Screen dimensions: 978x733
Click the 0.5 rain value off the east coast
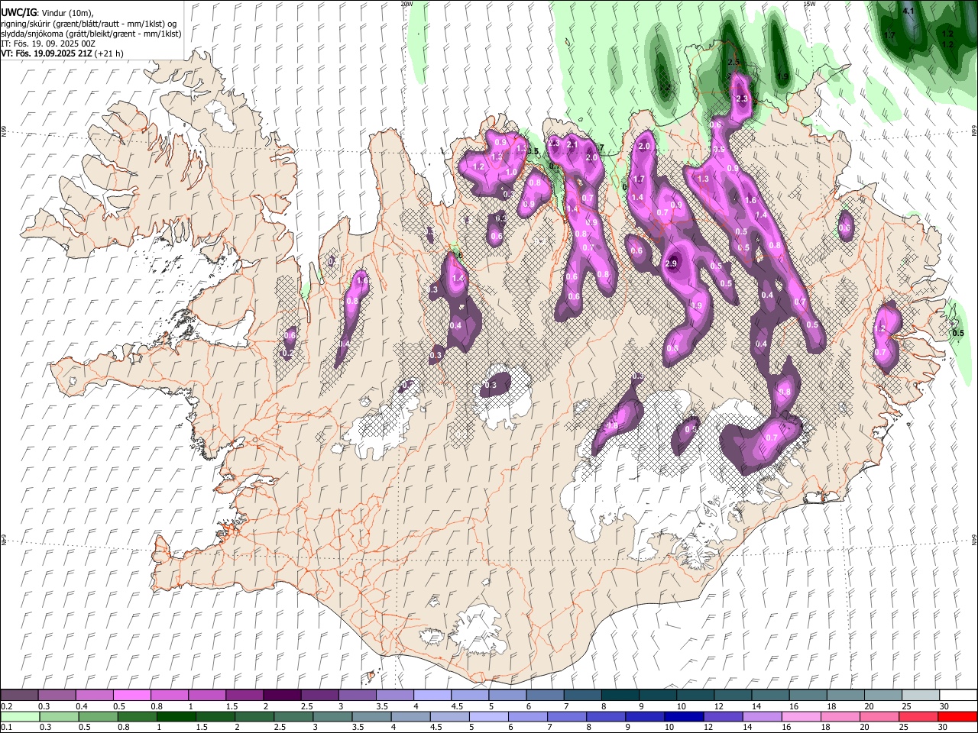(958, 333)
